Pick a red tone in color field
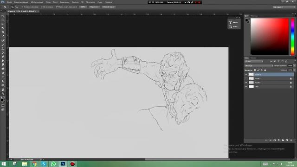This screenshot has height=167, width=297. click(270, 37)
